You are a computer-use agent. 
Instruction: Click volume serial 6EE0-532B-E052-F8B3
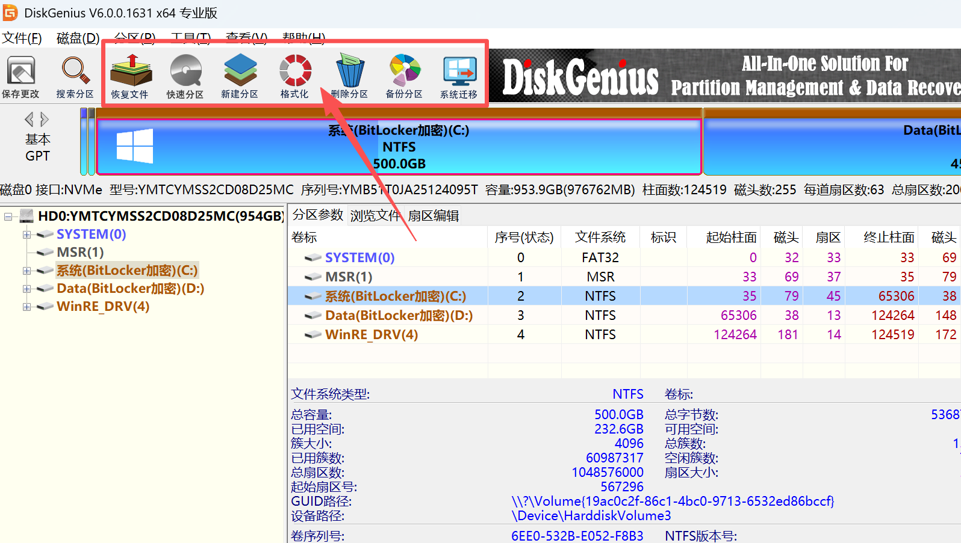click(x=577, y=536)
